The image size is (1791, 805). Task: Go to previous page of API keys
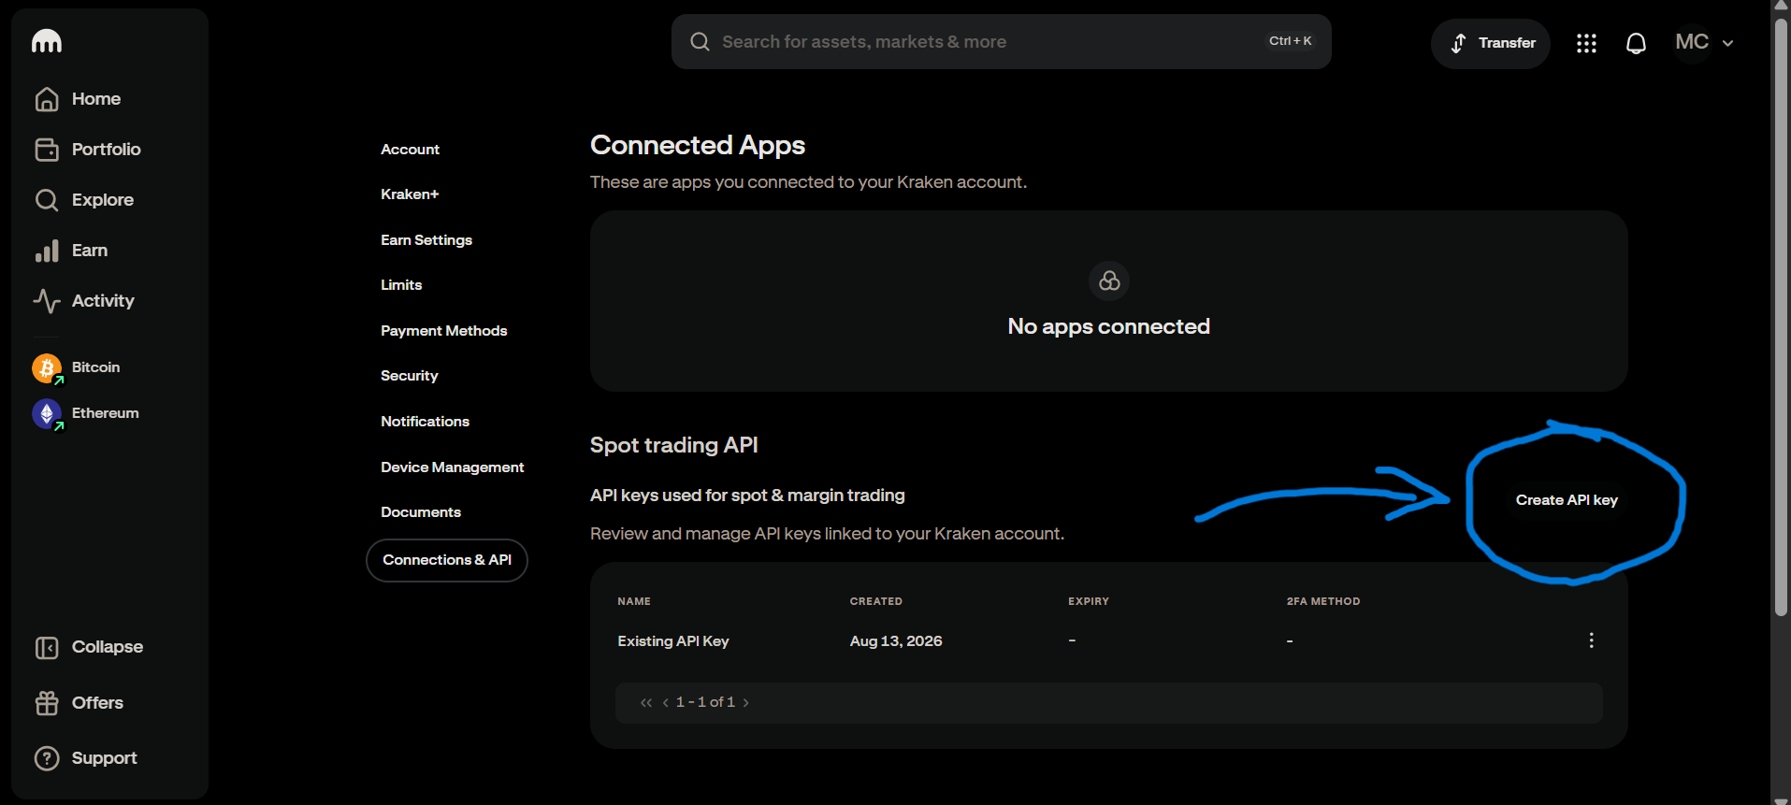coord(665,702)
